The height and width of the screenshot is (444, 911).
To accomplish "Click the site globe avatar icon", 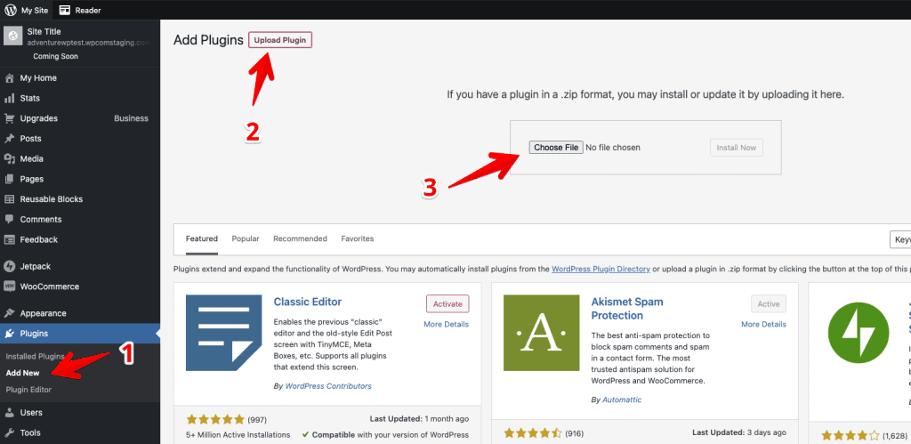I will click(x=12, y=36).
